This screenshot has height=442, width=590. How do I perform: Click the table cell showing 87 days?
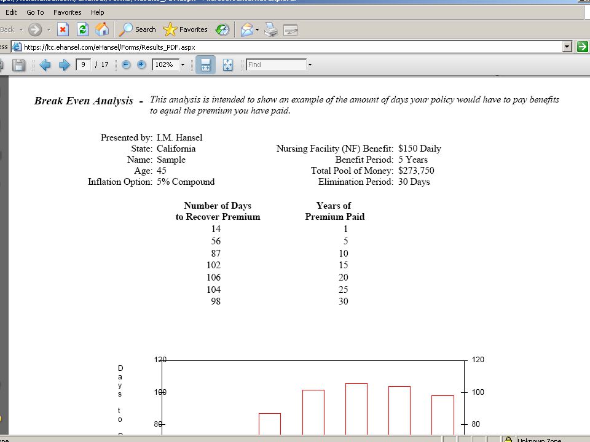coord(216,254)
